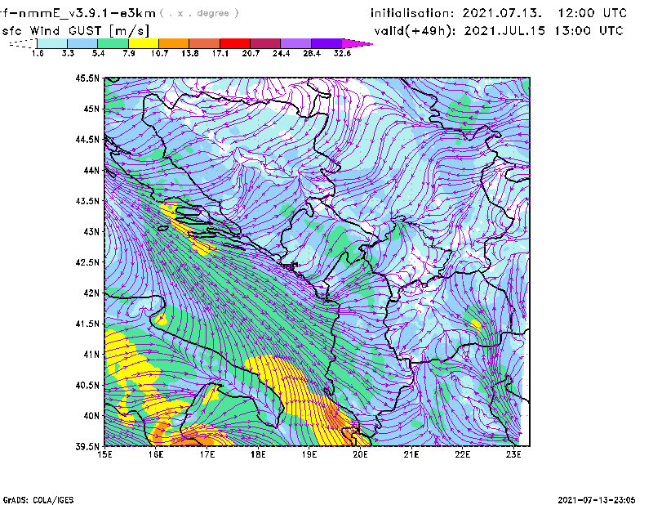The image size is (653, 505).
Task: Click the 19E longitude label
Action: (x=309, y=454)
